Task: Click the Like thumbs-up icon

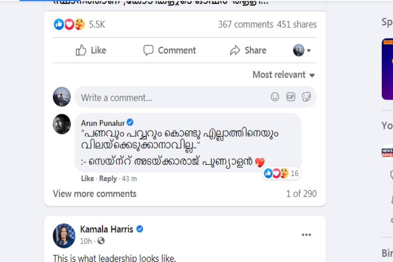Action: pyautogui.click(x=81, y=50)
